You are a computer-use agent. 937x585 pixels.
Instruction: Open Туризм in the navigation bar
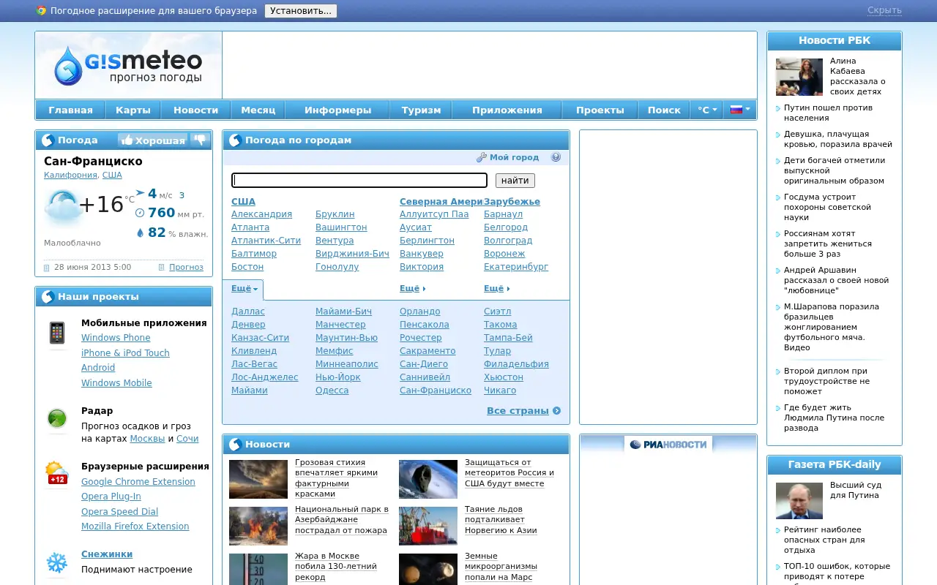pyautogui.click(x=422, y=110)
